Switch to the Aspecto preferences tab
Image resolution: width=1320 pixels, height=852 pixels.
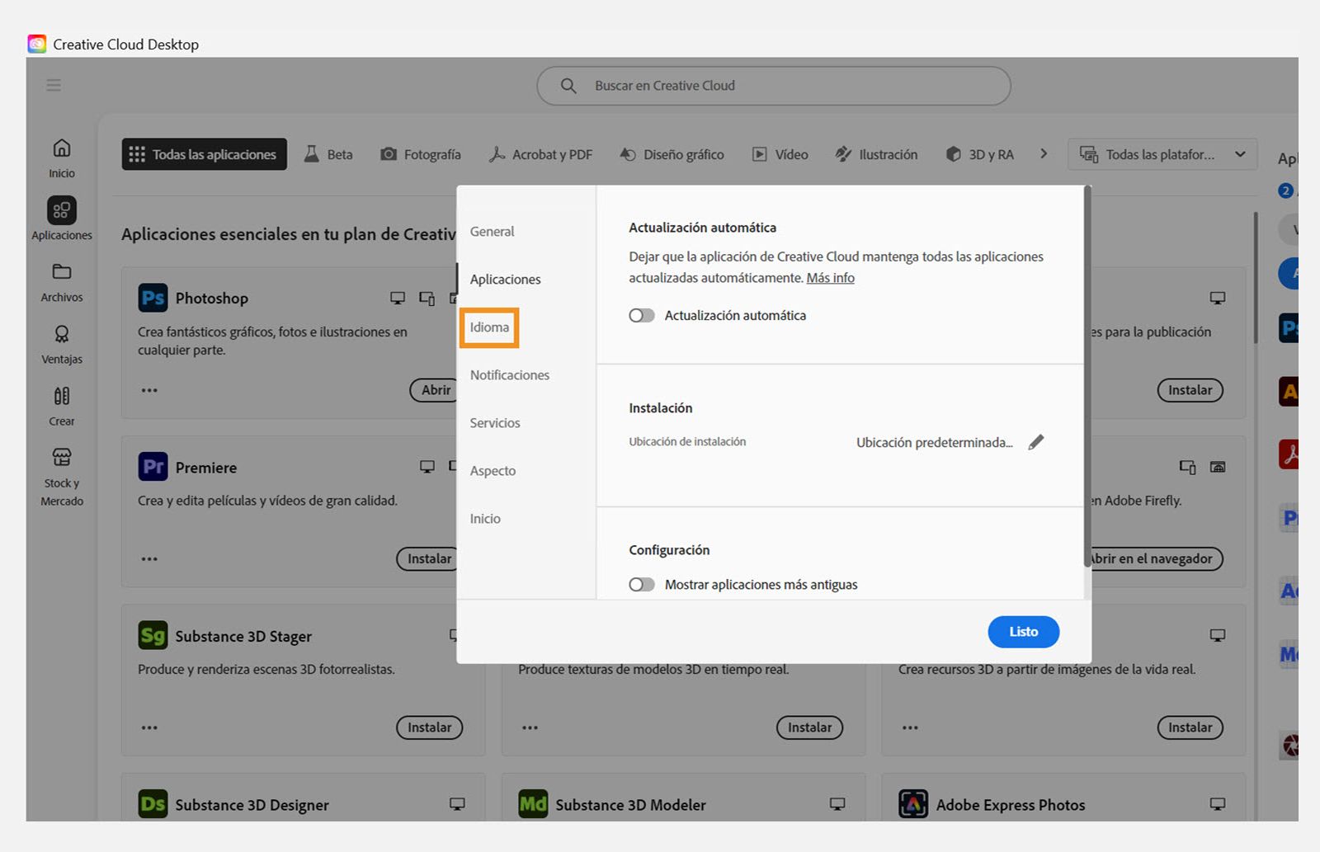(493, 471)
